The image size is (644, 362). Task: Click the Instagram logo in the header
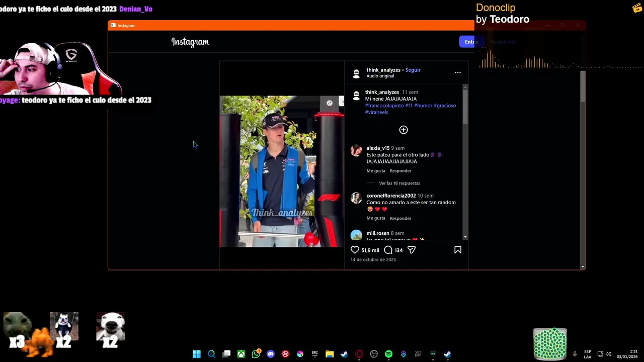[x=190, y=42]
